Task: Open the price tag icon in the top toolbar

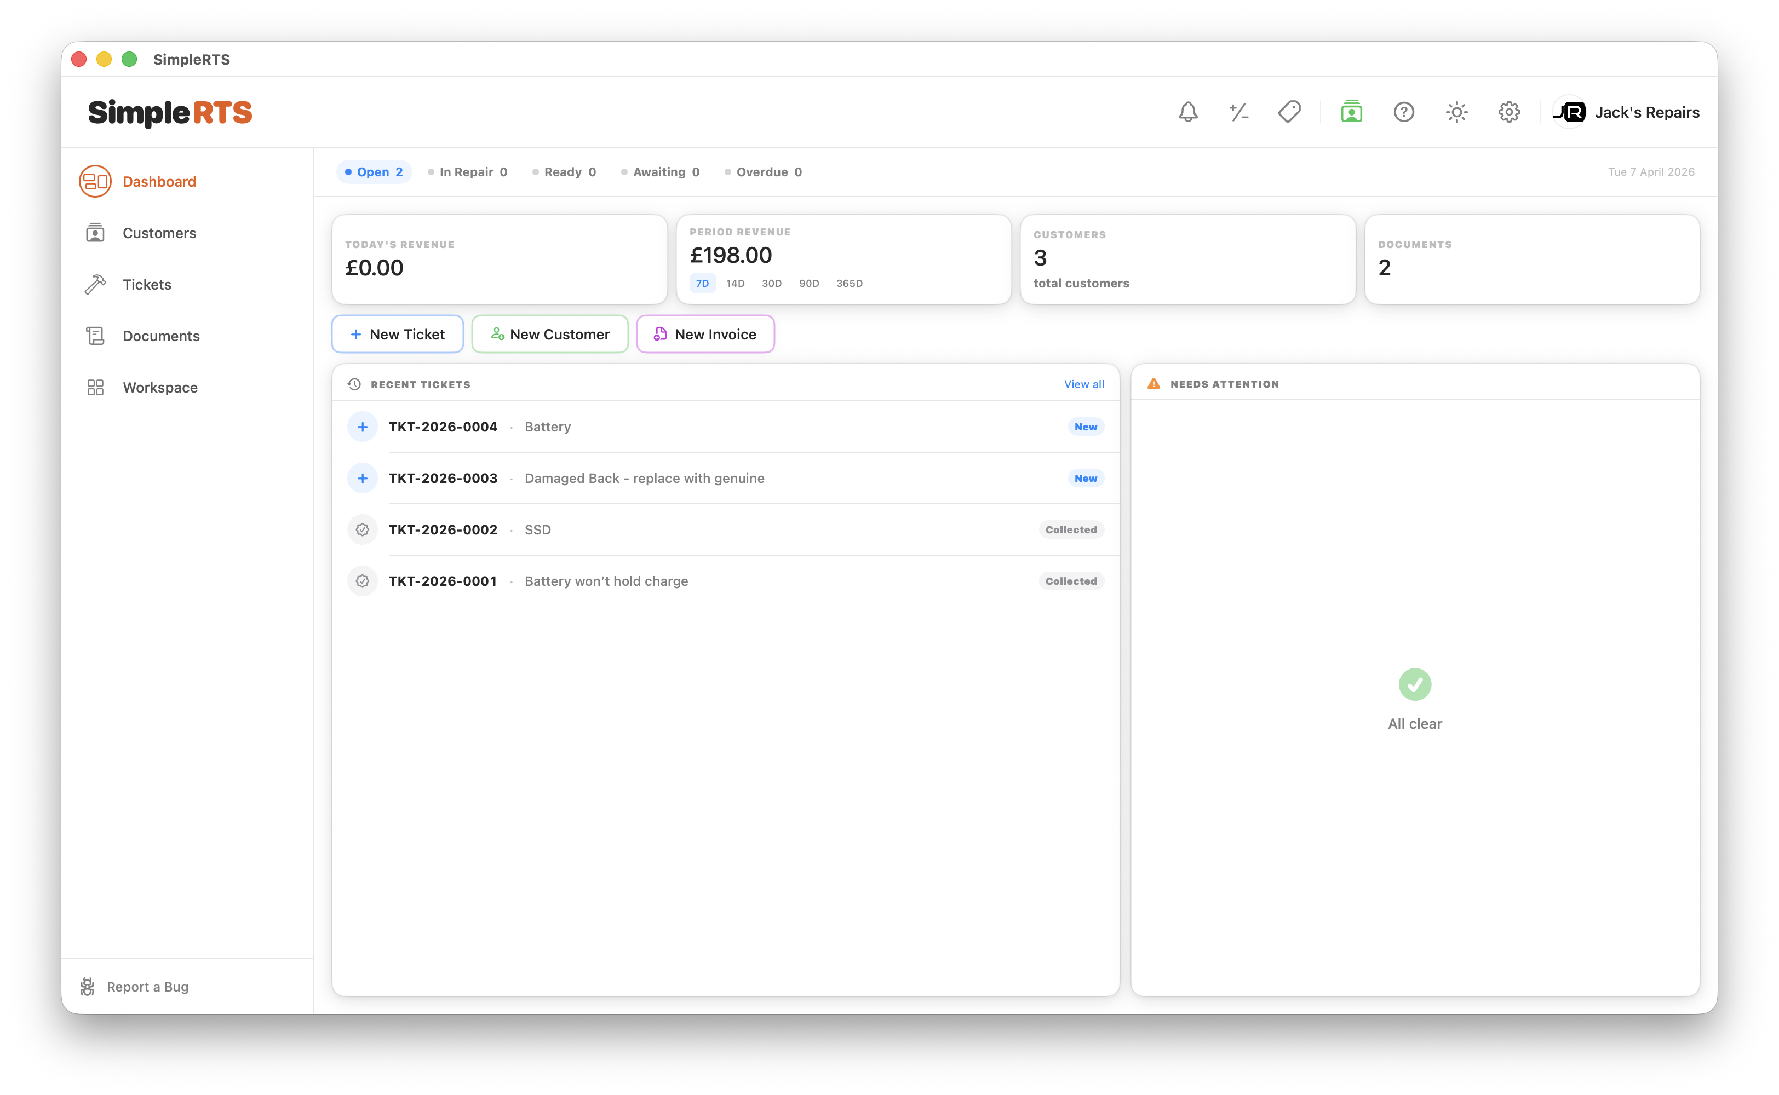Action: click(x=1290, y=112)
